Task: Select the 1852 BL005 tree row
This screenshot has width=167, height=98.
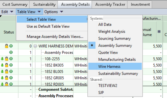Action: click(54, 72)
